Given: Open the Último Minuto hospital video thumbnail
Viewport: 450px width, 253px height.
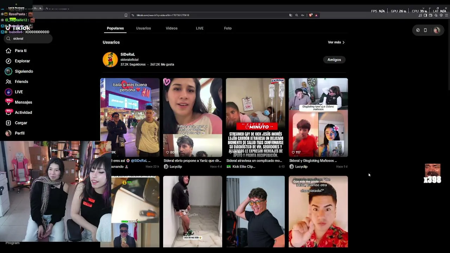Looking at the screenshot, I should point(256,117).
